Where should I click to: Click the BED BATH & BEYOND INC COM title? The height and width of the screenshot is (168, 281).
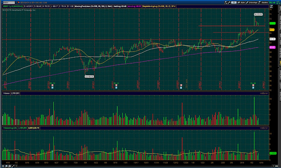[x=33, y=3]
